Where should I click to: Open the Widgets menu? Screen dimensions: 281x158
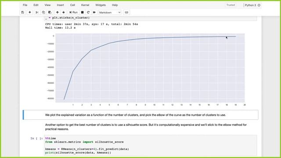[101, 5]
